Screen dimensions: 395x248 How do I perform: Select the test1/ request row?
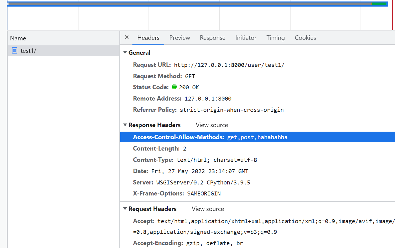pos(63,51)
